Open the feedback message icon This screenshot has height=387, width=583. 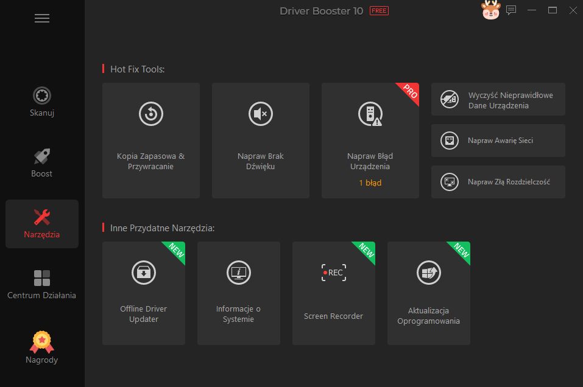pos(511,10)
